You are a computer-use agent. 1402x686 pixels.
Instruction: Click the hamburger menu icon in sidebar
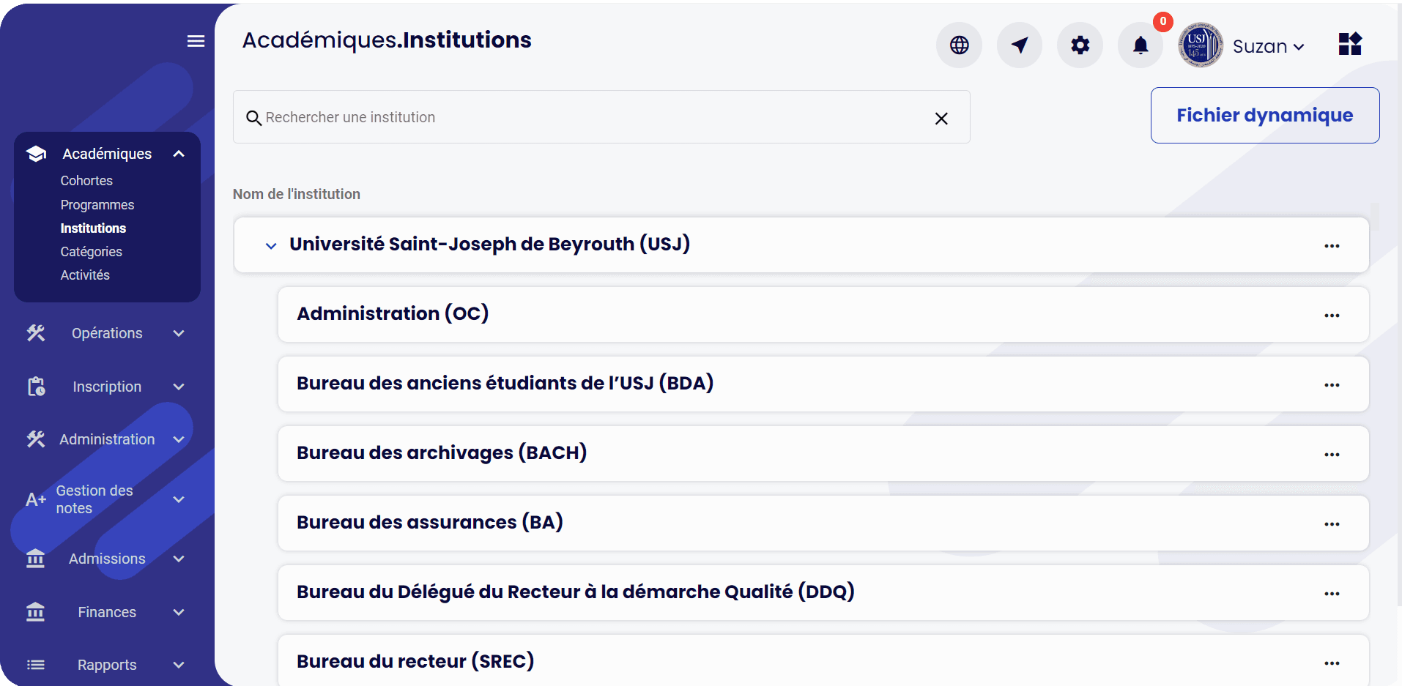point(196,41)
